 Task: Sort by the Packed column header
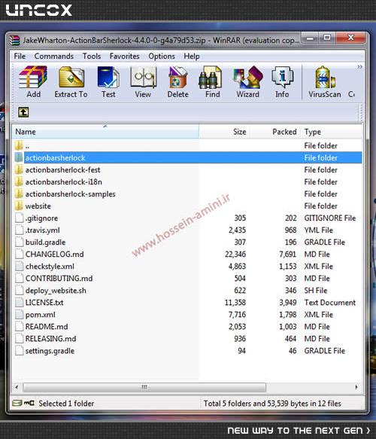[275, 132]
